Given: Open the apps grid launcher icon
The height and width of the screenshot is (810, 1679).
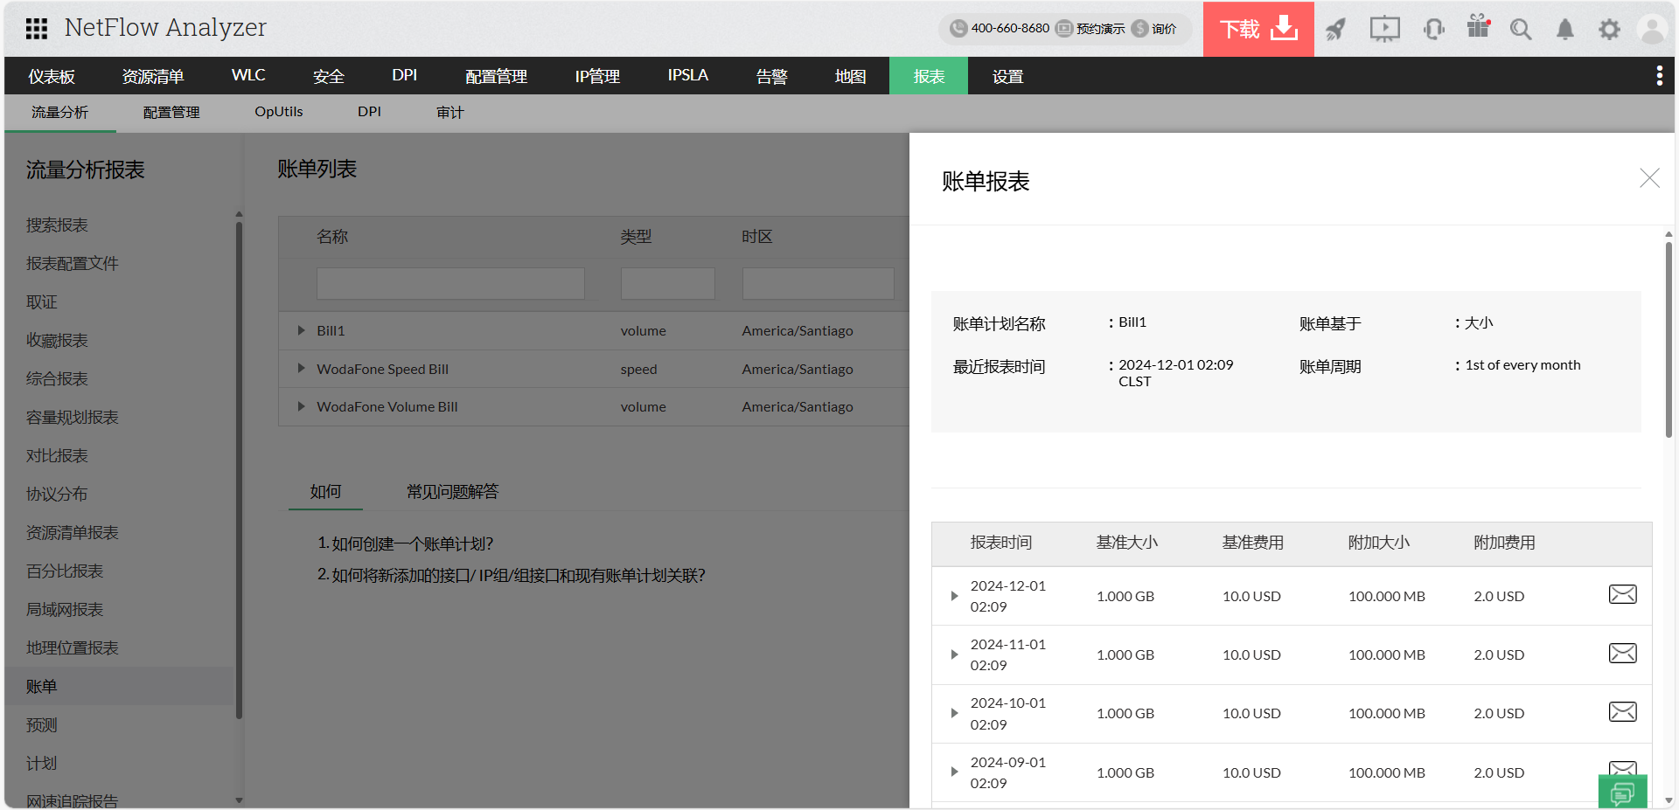Looking at the screenshot, I should pyautogui.click(x=36, y=29).
